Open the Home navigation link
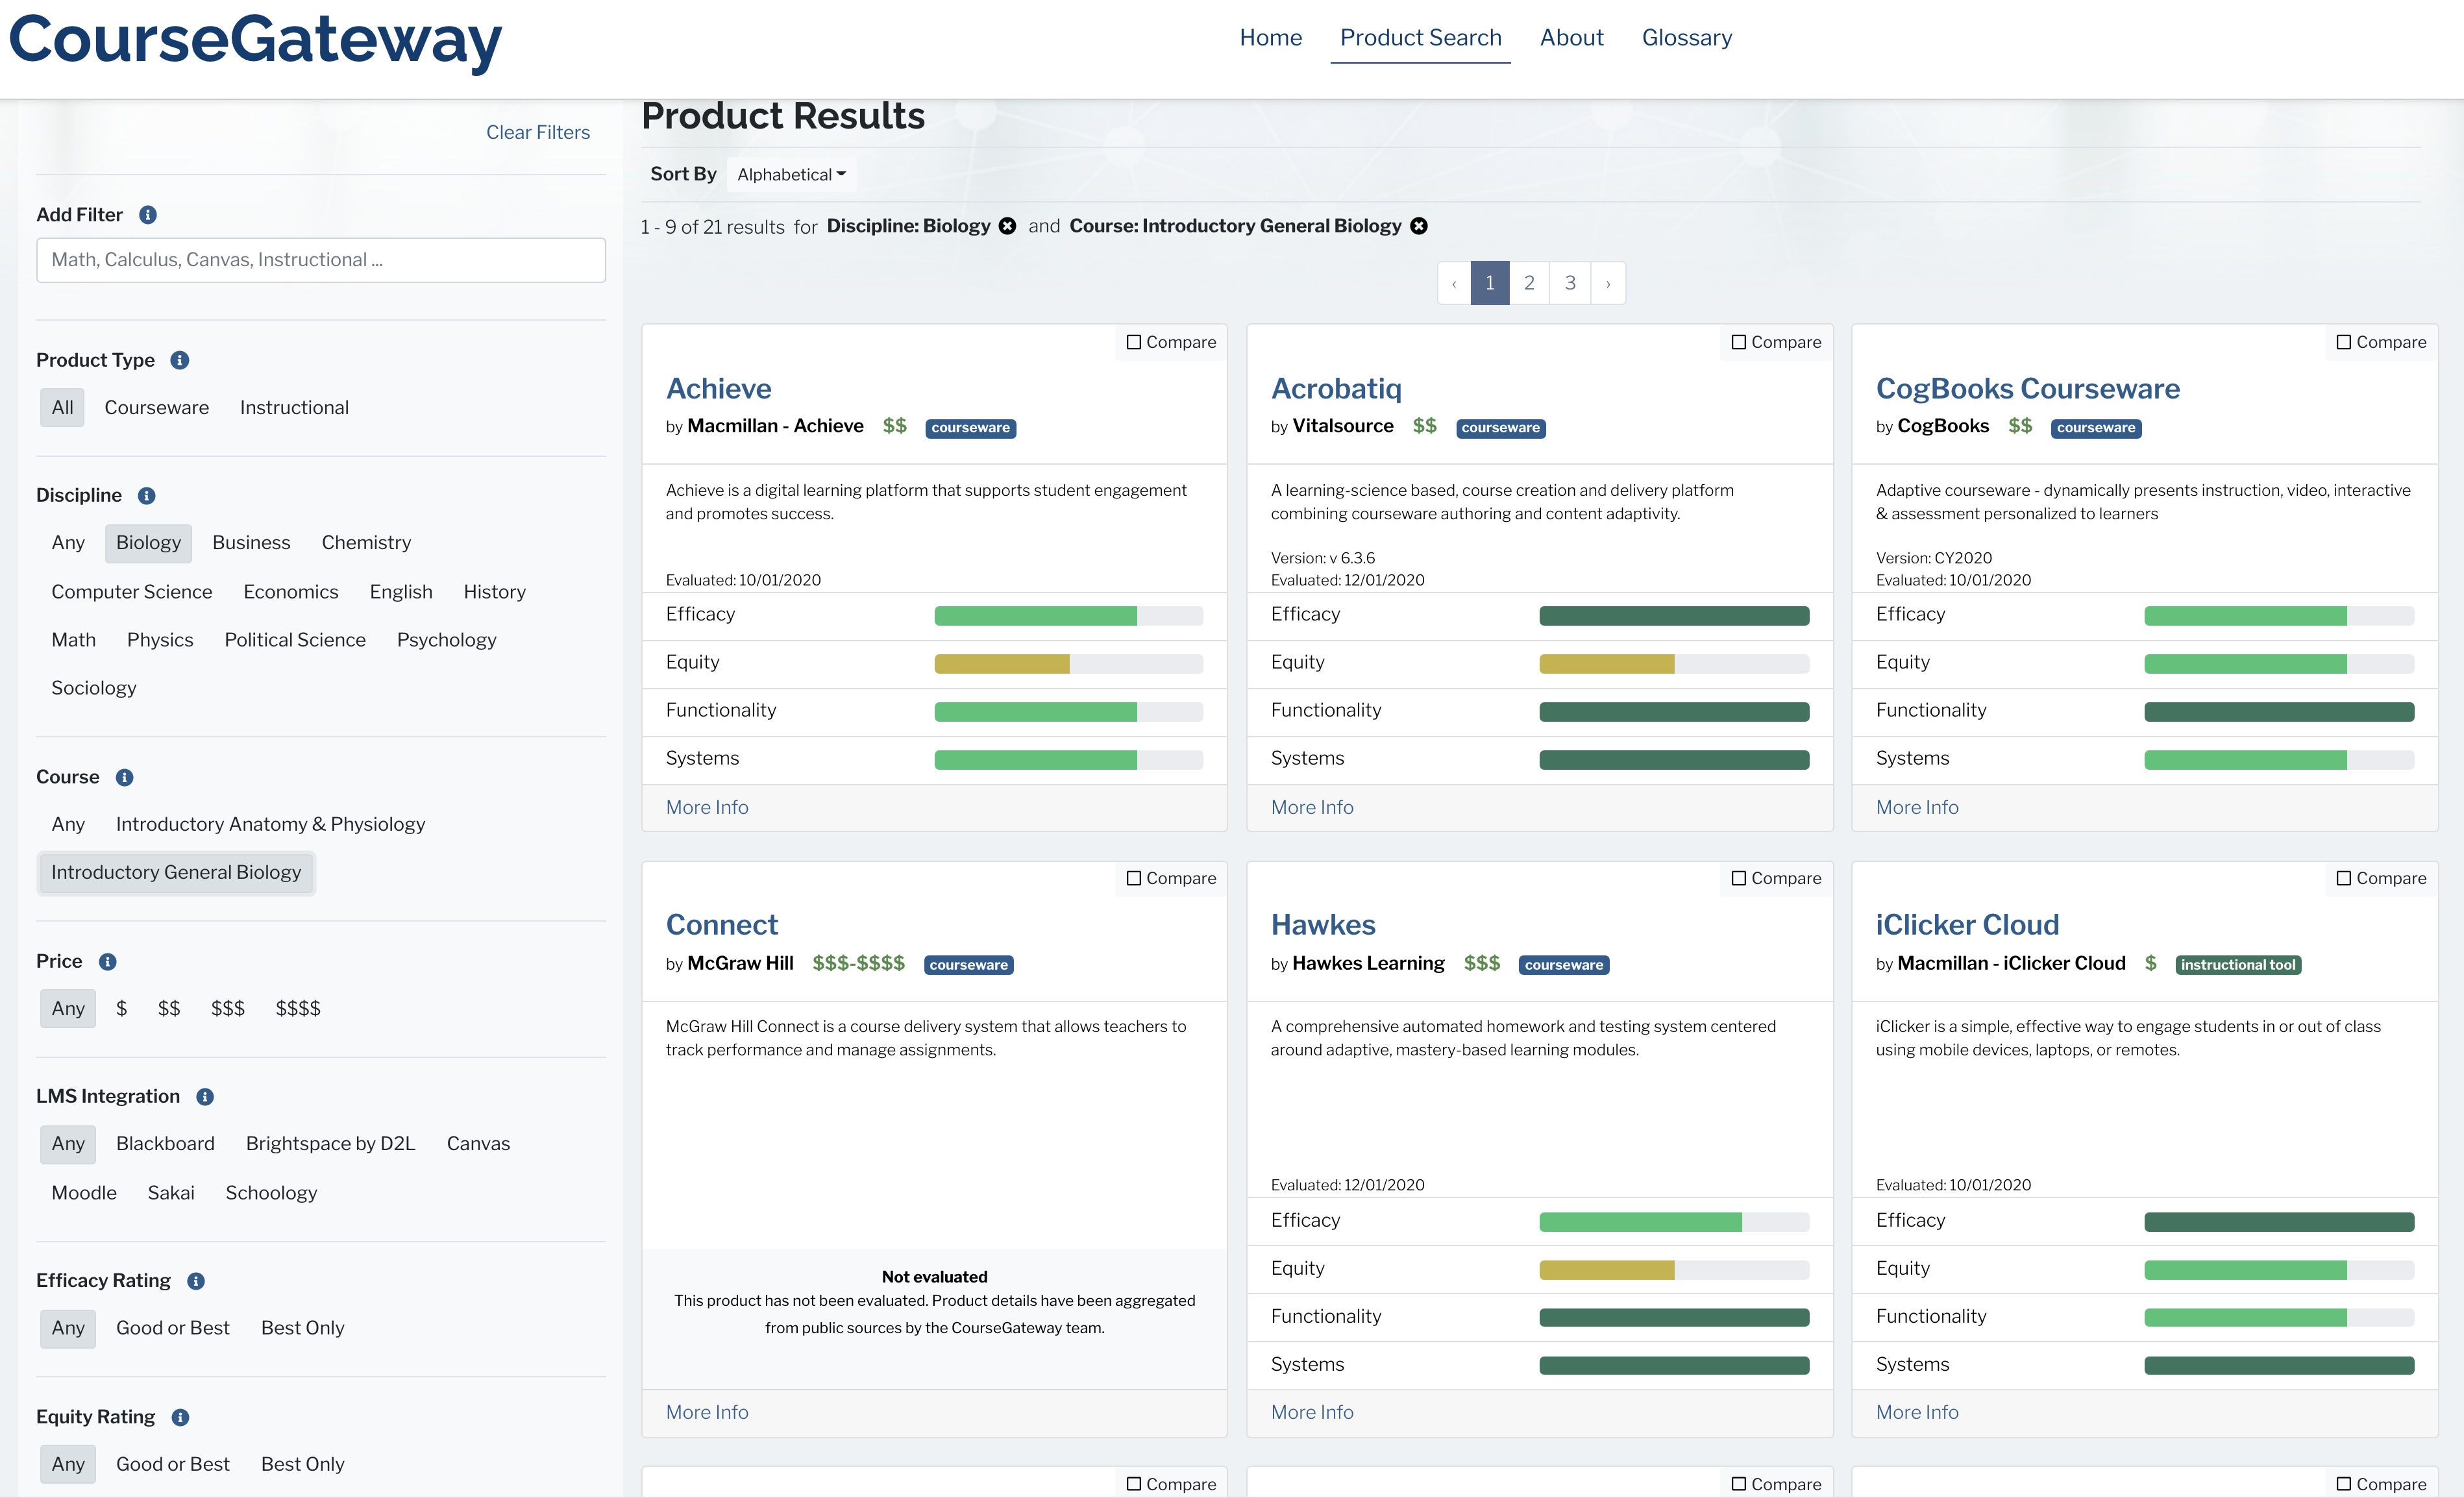This screenshot has width=2464, height=1498. pyautogui.click(x=1271, y=38)
